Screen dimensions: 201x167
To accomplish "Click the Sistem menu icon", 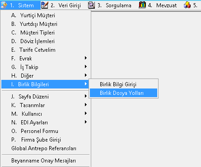I will pos(4,5).
